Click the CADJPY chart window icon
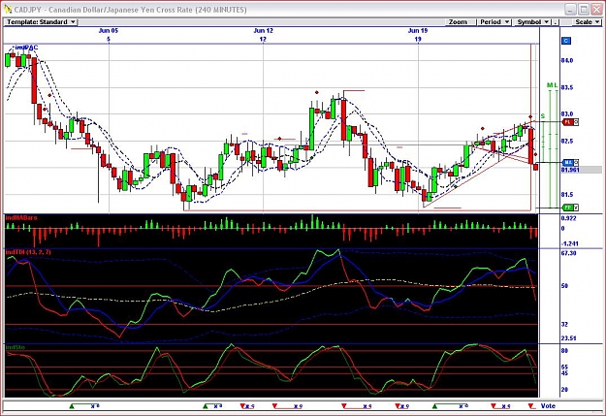The width and height of the screenshot is (606, 416). [8, 10]
